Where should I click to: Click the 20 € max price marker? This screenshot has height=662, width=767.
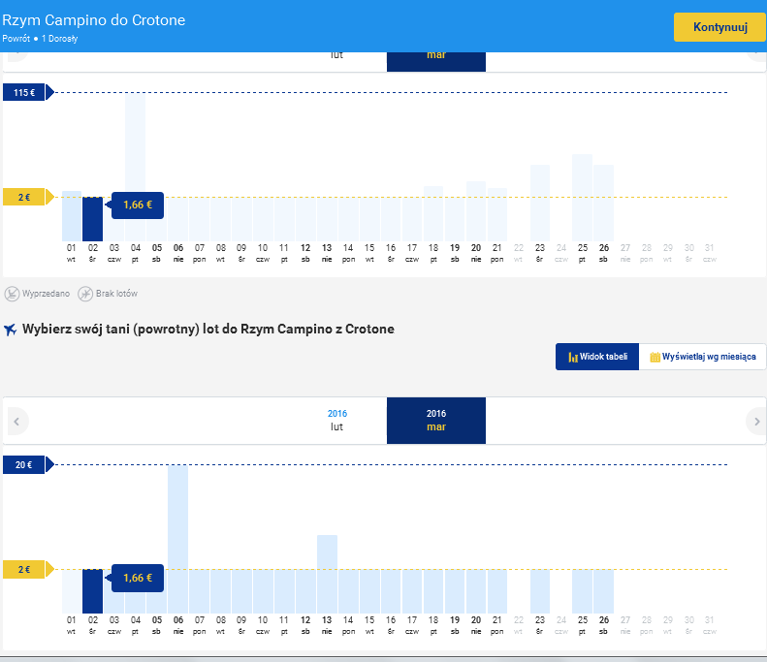(x=28, y=464)
